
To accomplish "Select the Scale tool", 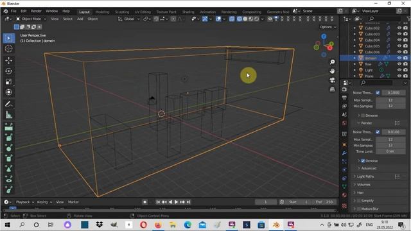I will click(x=8, y=81).
